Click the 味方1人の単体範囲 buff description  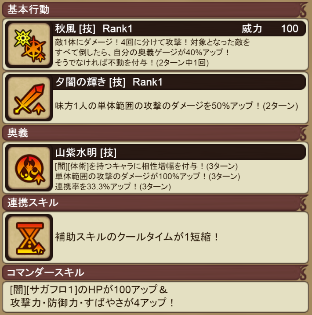176,106
